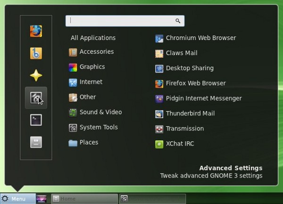The height and width of the screenshot is (204, 283).
Task: Start Pidgin Internet Messenger
Action: click(203, 98)
